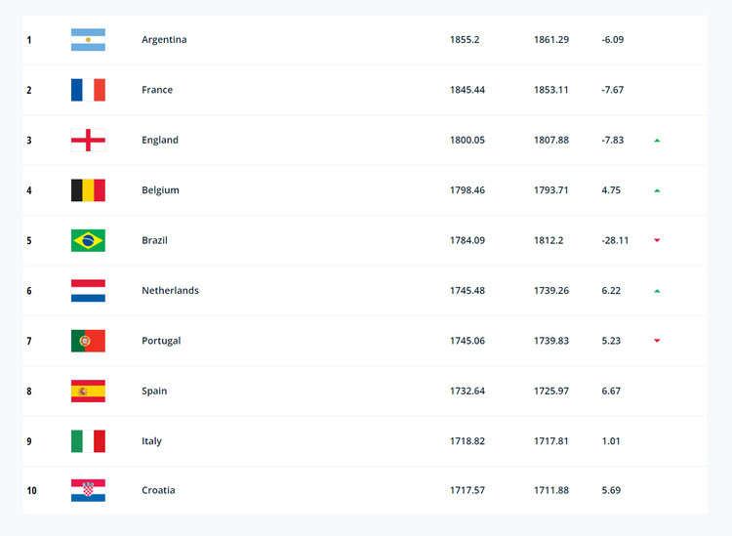Viewport: 732px width, 536px height.
Task: Click the Netherlands flag icon
Action: point(88,290)
